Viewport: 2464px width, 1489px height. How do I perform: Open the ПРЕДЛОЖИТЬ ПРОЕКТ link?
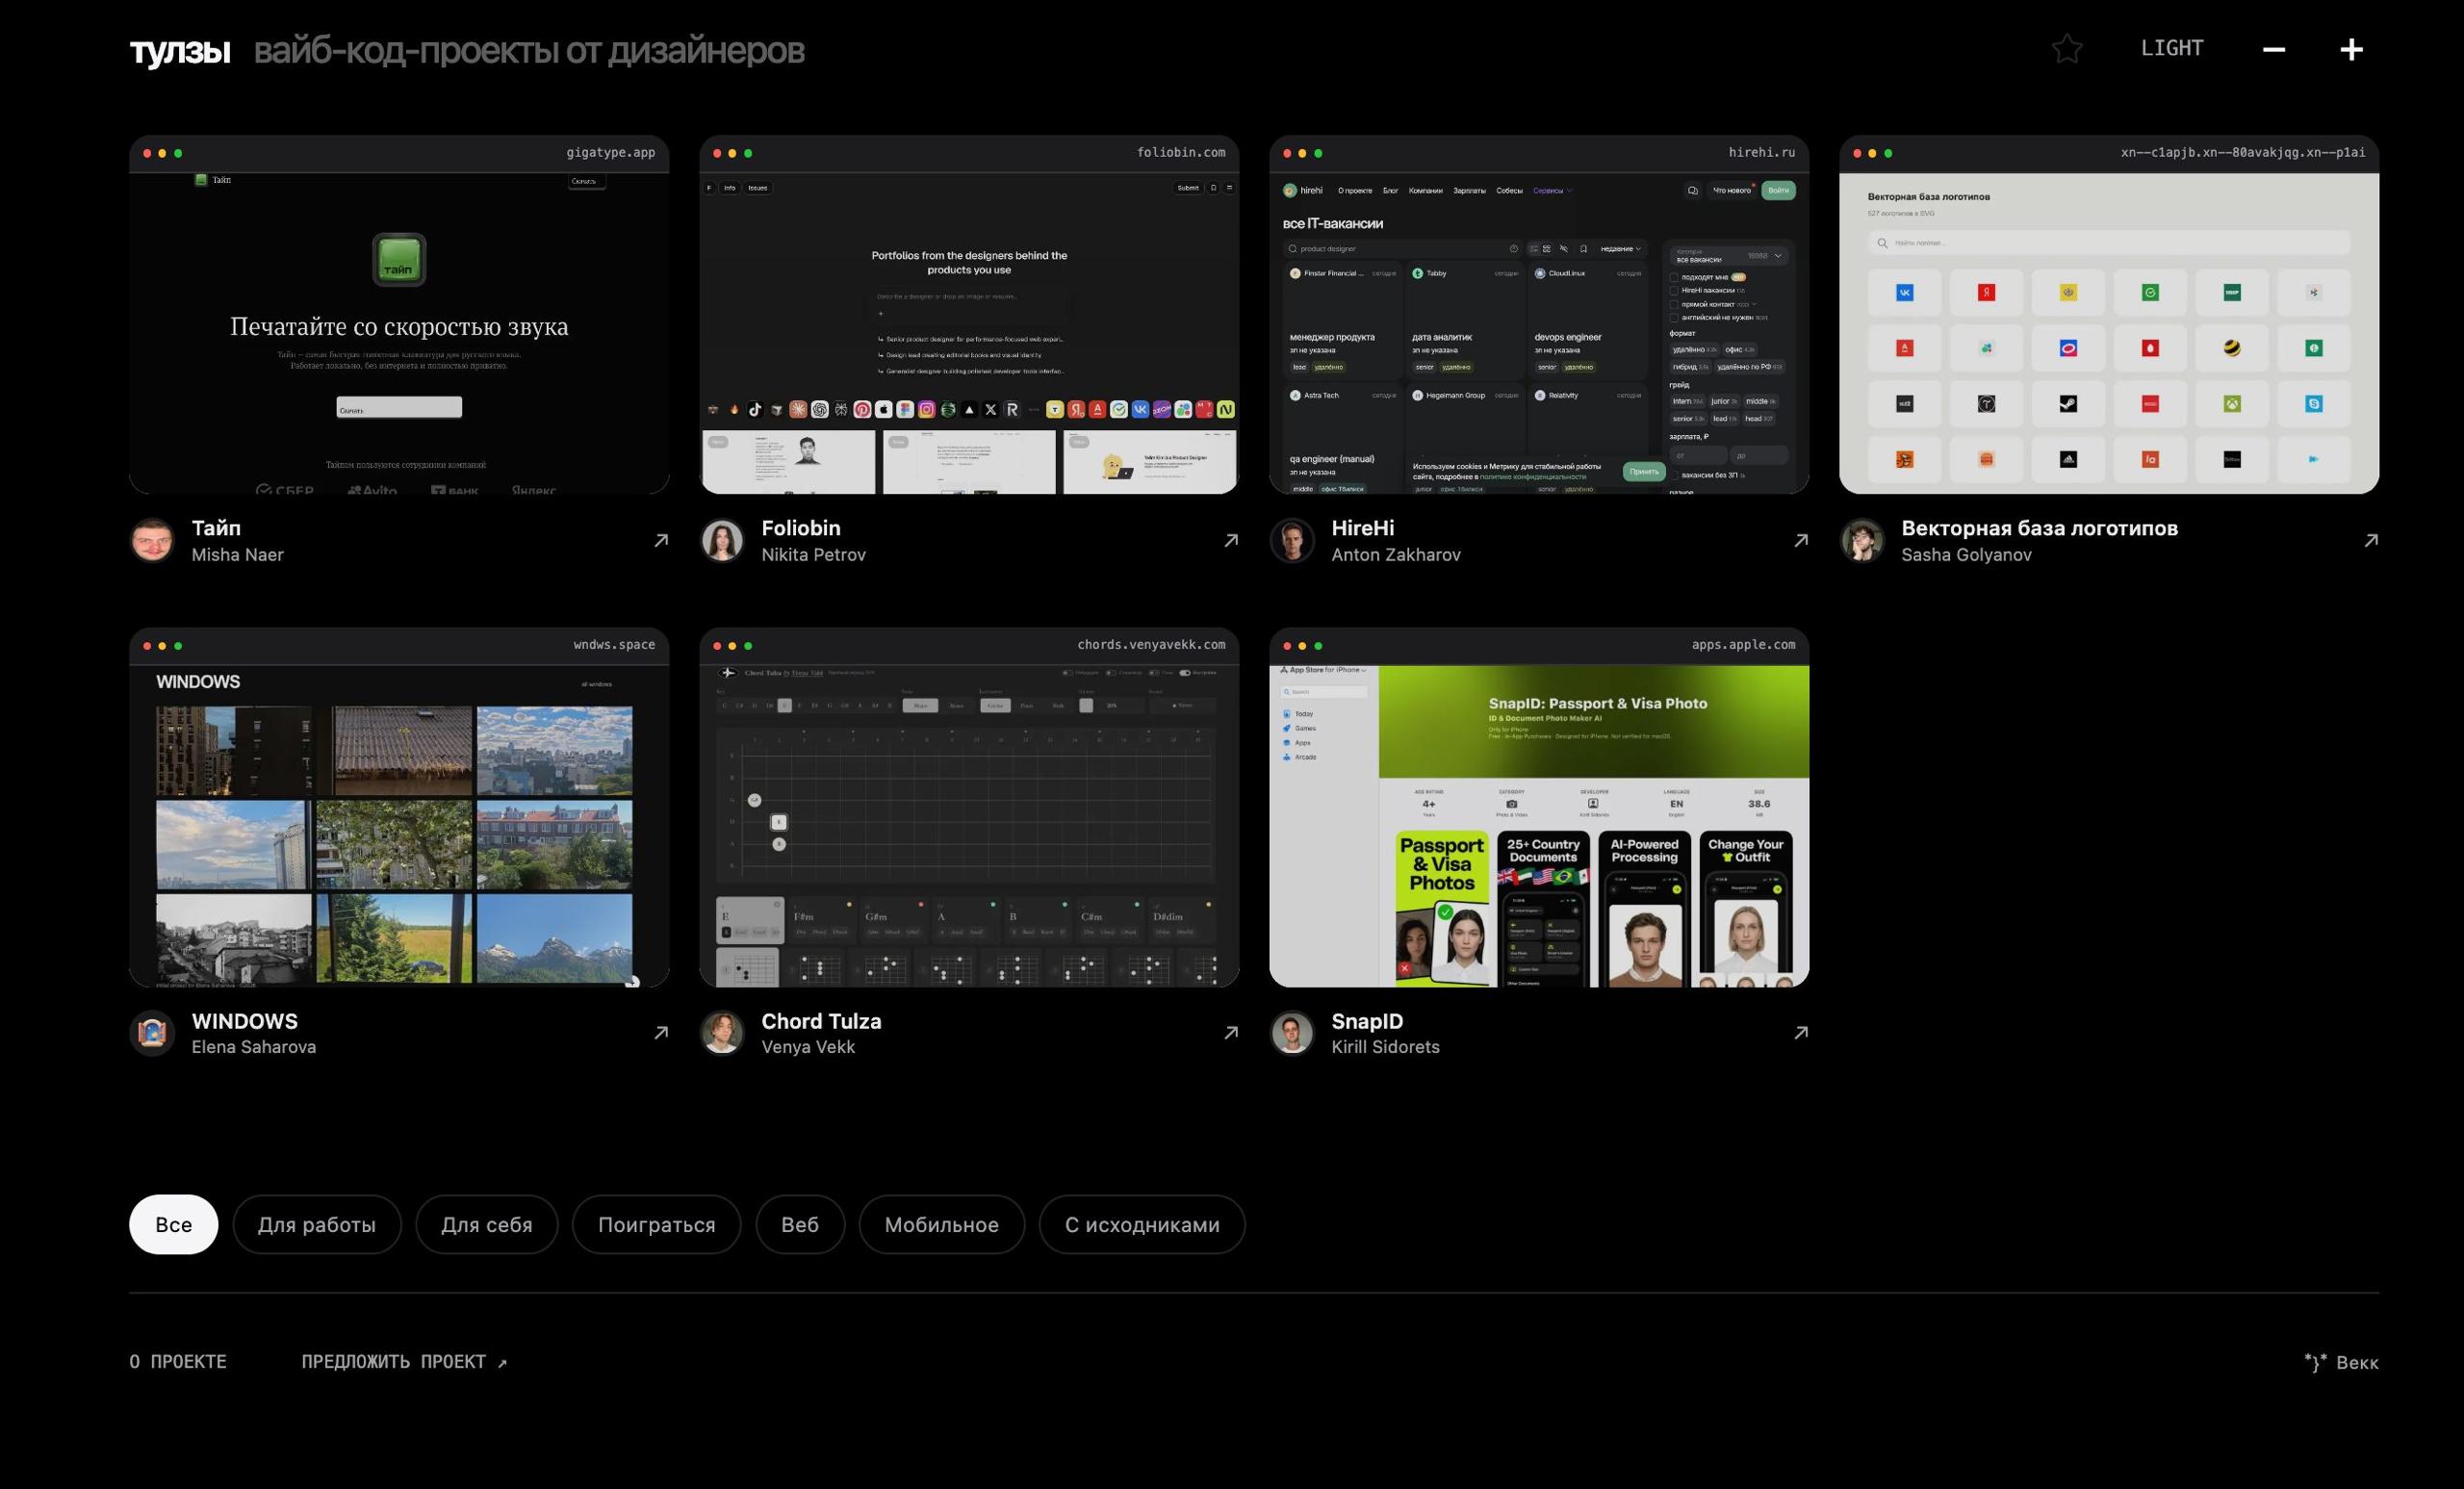pos(404,1362)
